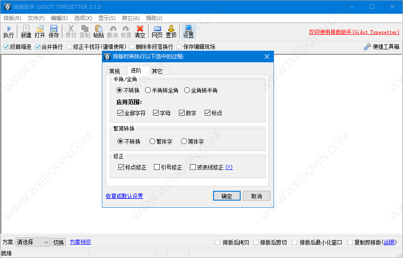Screen dimensions: 403x258
Task: Enable the 引号修正 checkbox
Action: (x=157, y=167)
